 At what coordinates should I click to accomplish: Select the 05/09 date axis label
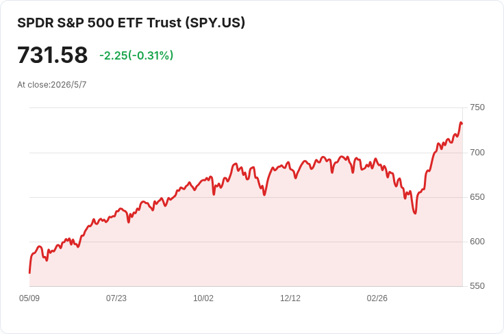[x=29, y=298]
